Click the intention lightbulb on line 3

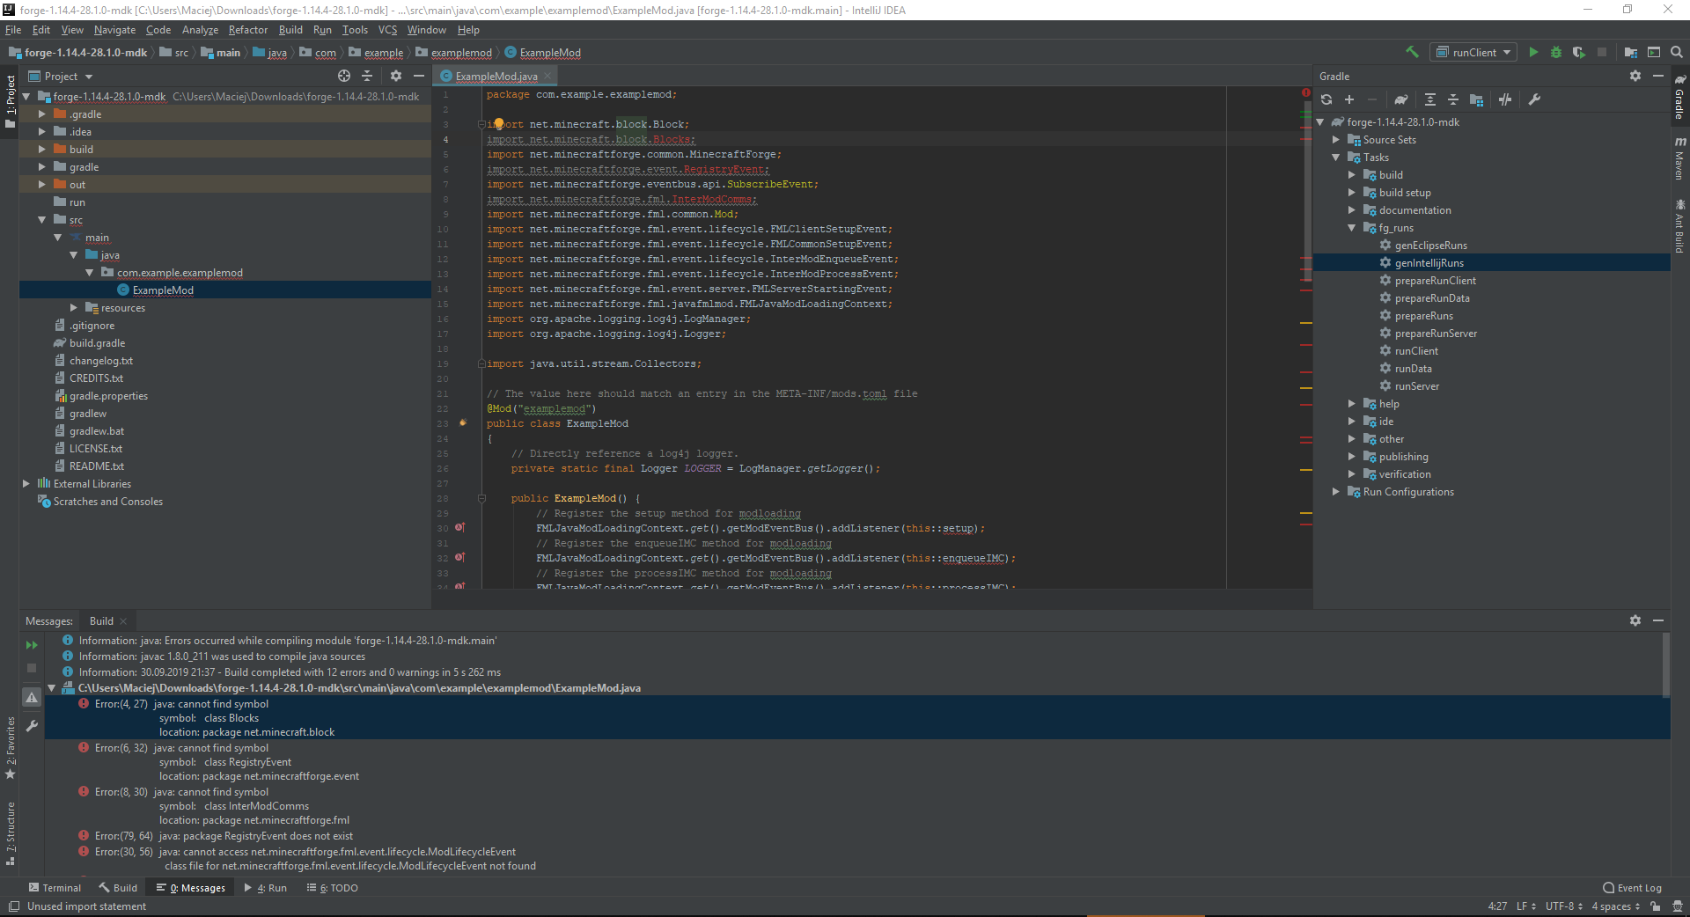coord(498,124)
